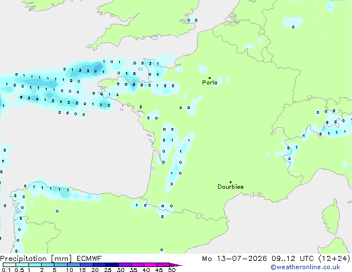352x272 pixels.
Task: Click the 'Precipitation [mm]' legend title
Action: [x=36, y=259]
